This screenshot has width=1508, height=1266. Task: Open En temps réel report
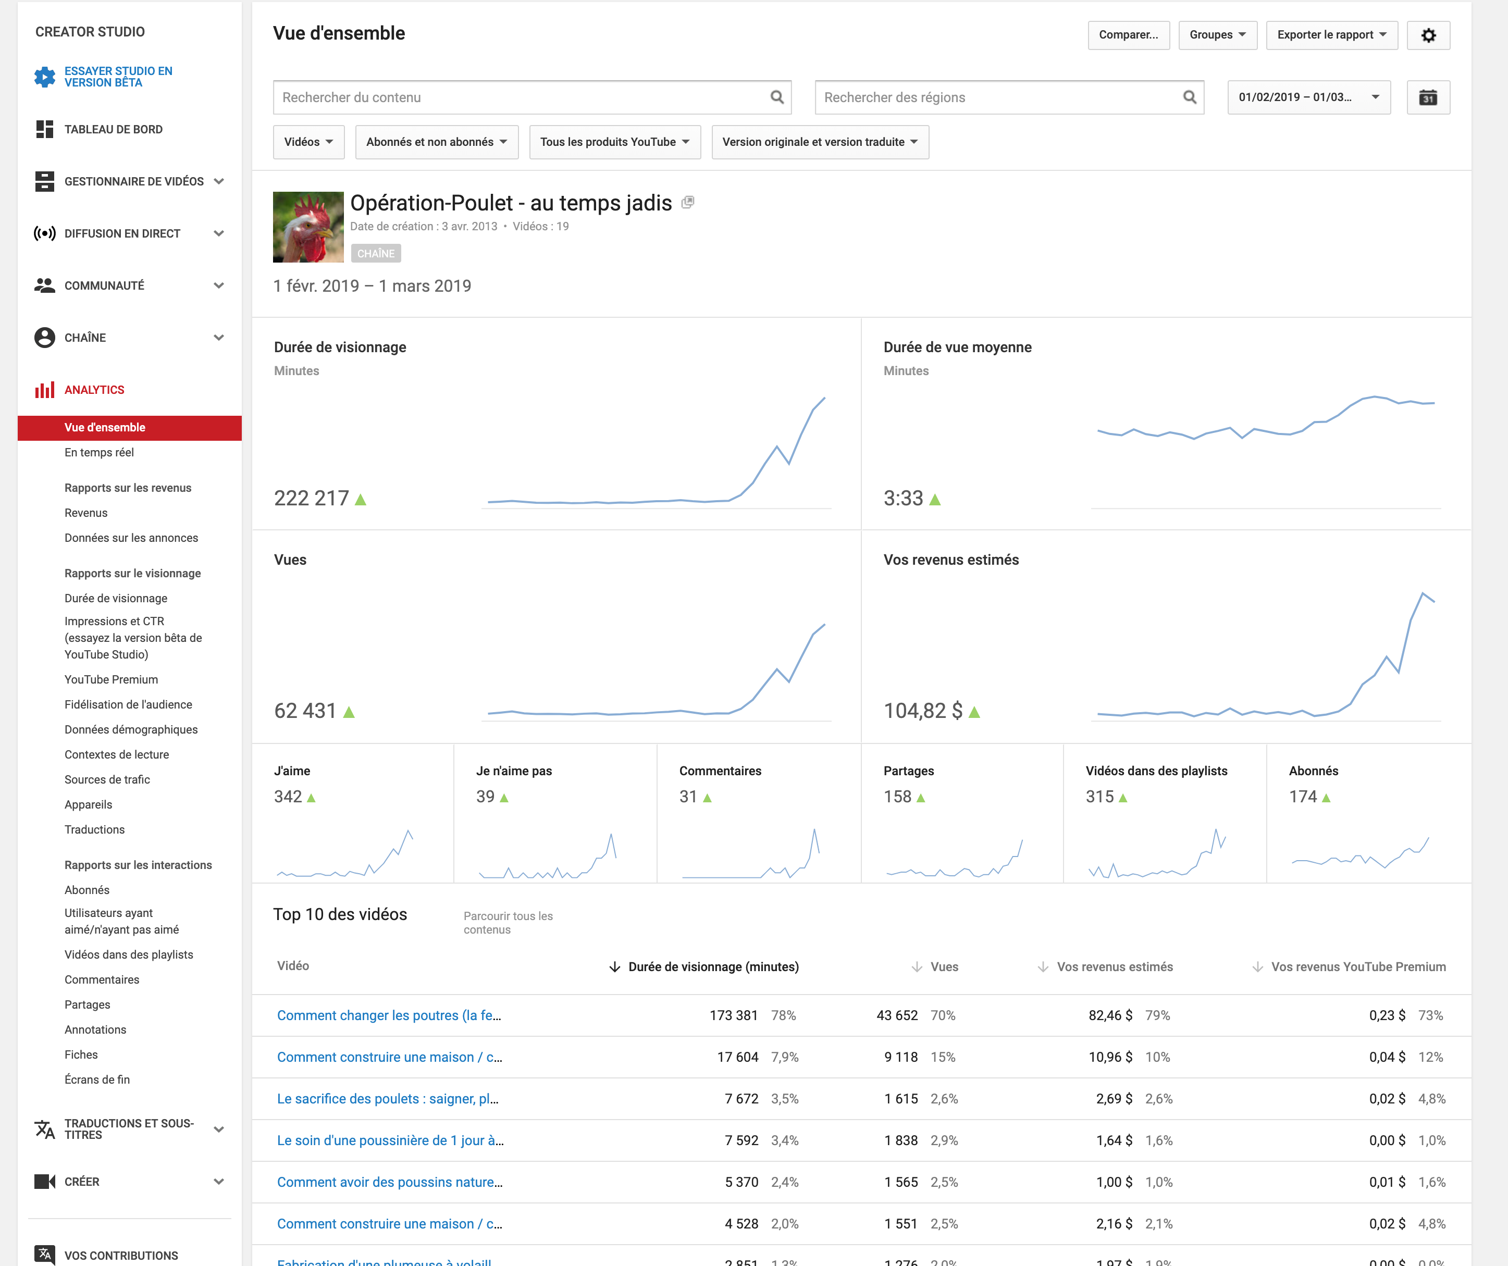[x=99, y=452]
